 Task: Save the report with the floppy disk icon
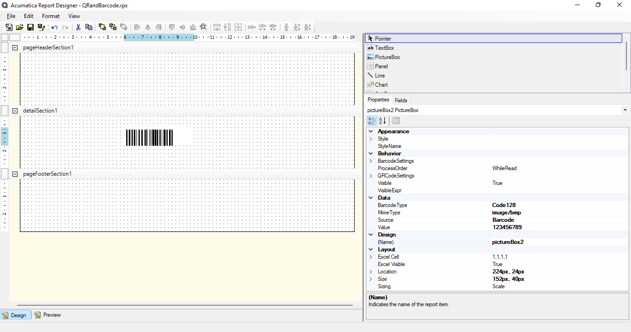(30, 27)
